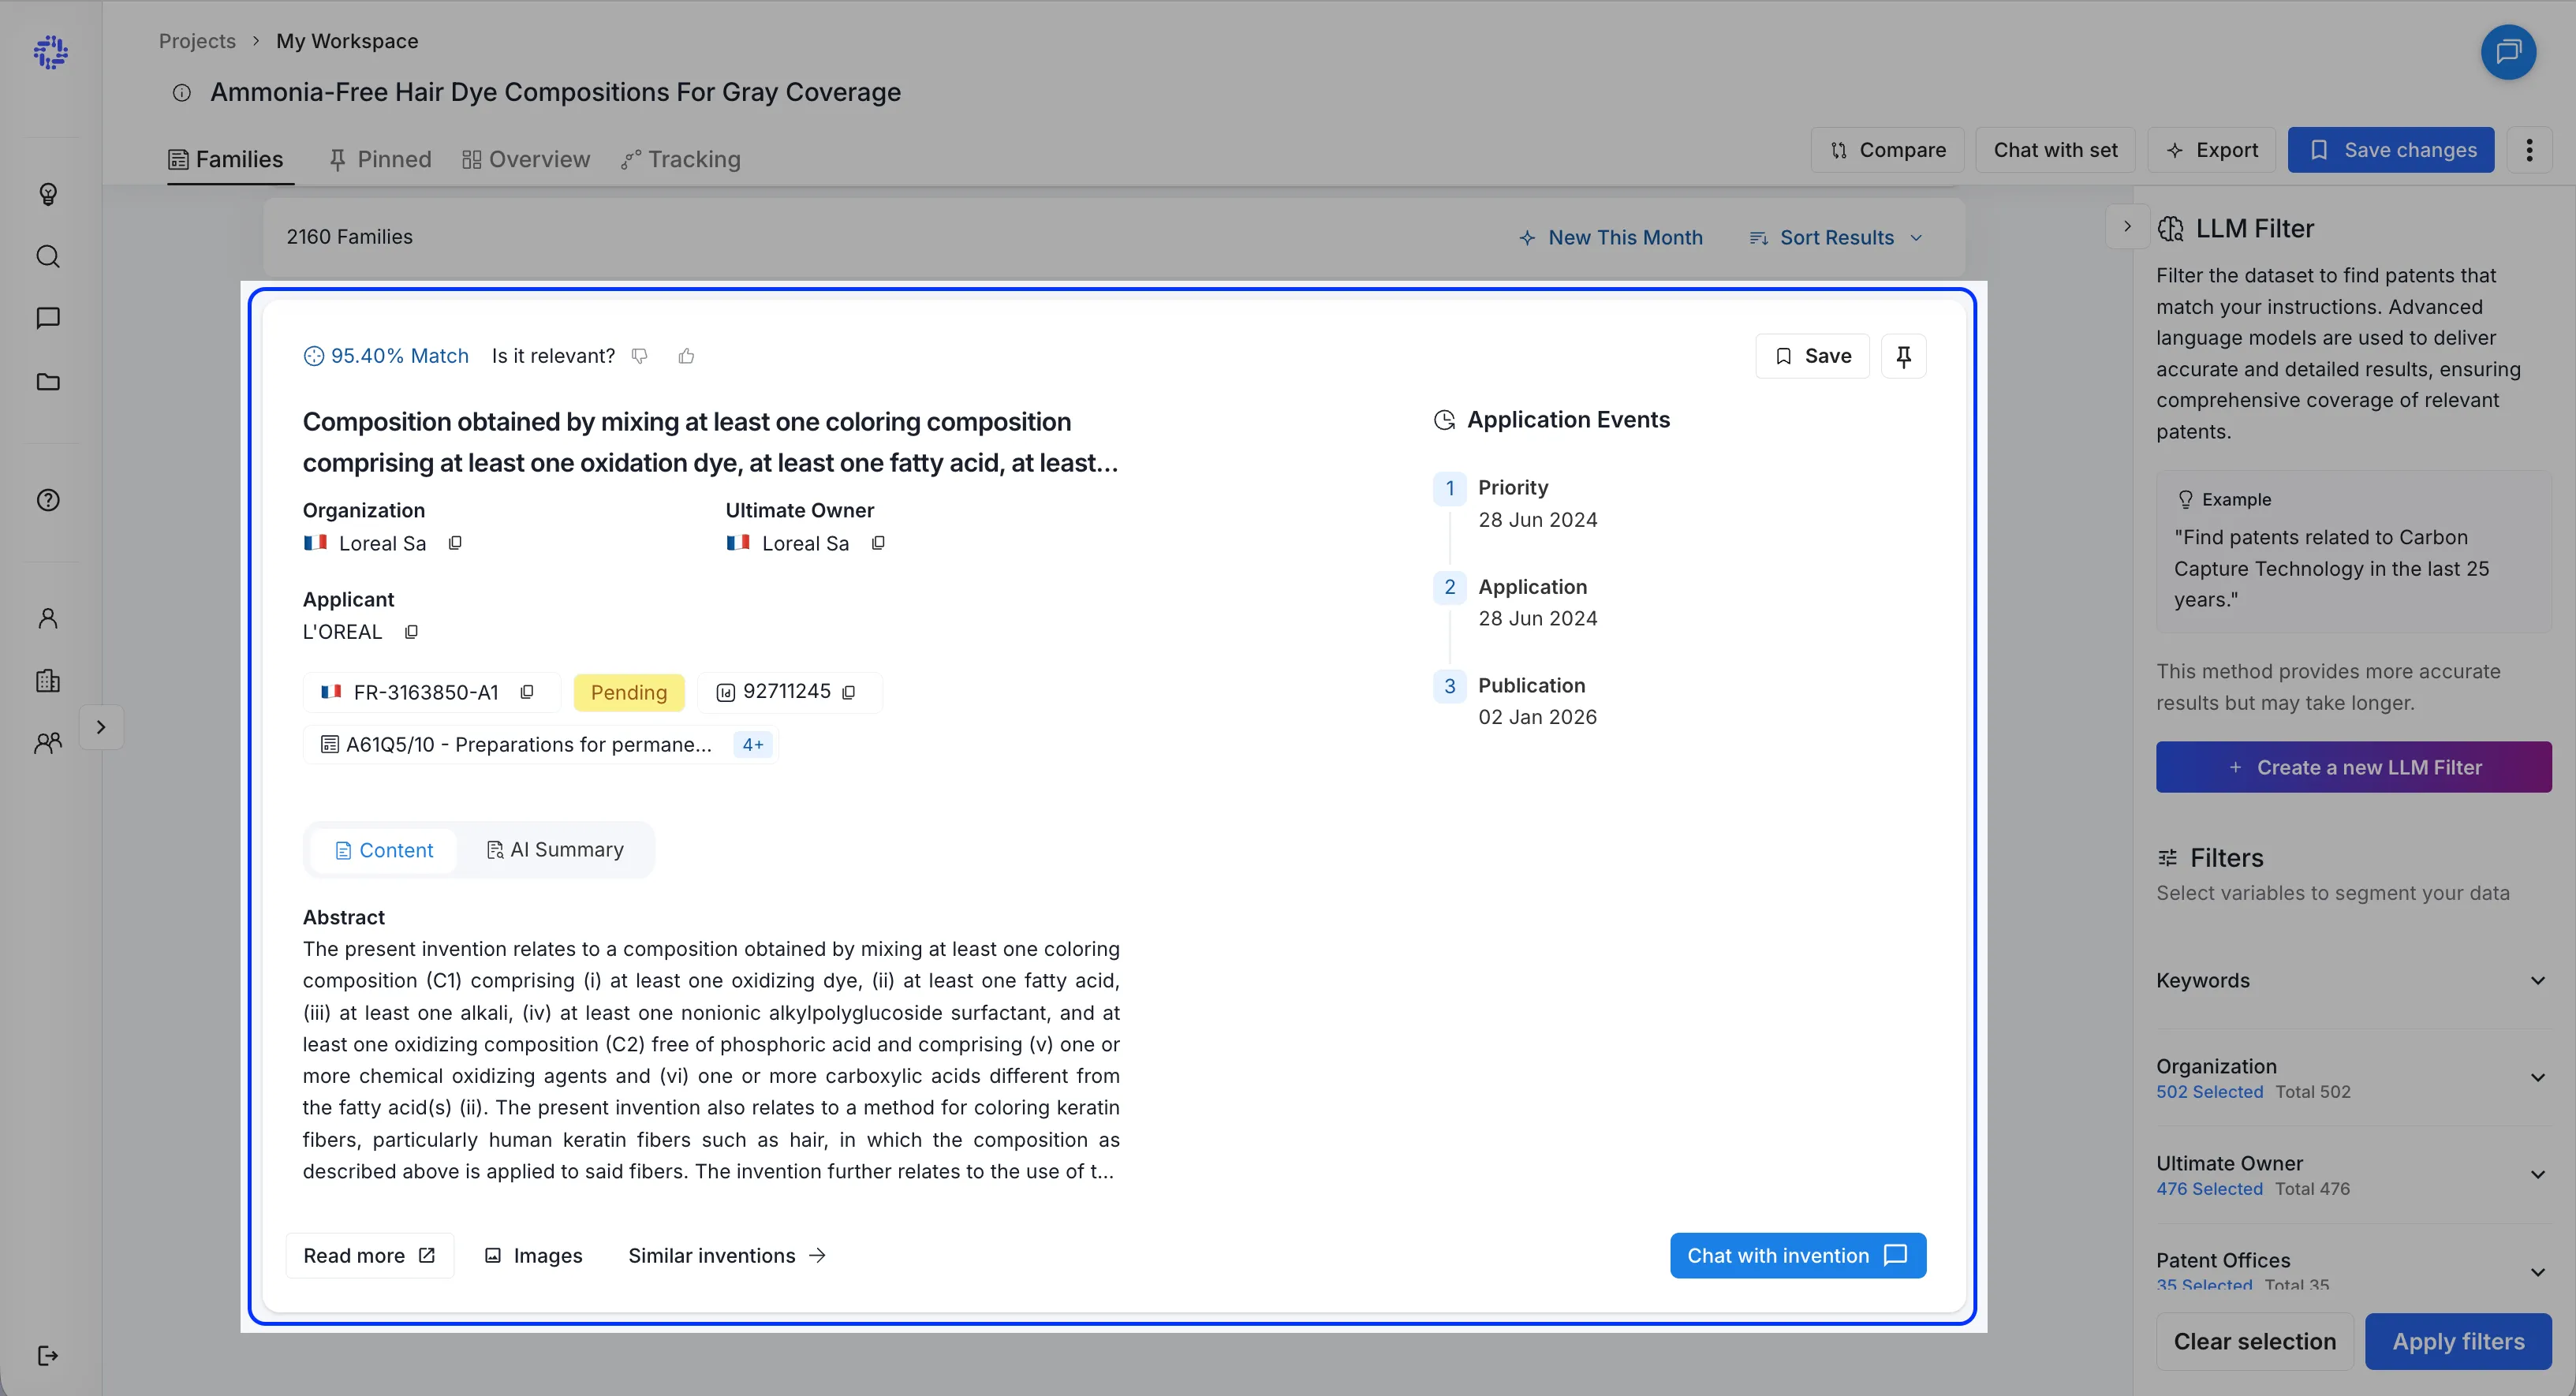Collapse the LLM Filter panel with chevron
The width and height of the screenshot is (2576, 1396).
[2127, 227]
